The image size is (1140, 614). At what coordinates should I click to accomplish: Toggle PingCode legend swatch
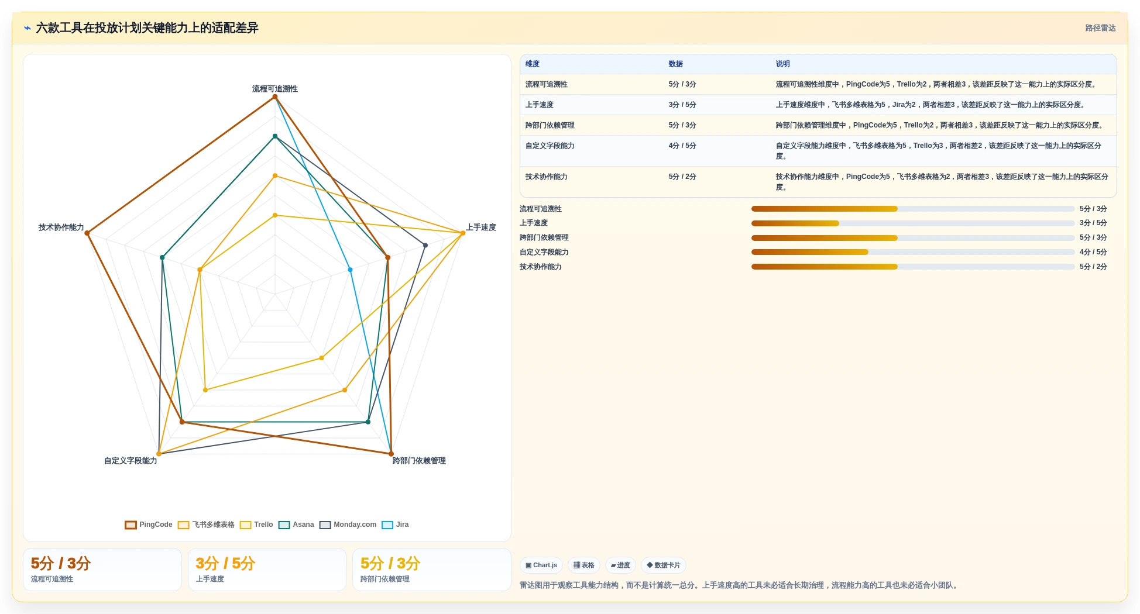tap(131, 525)
